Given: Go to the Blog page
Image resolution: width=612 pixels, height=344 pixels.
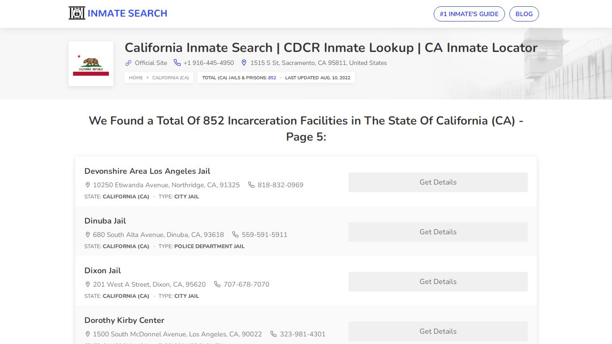Looking at the screenshot, I should click(x=524, y=14).
